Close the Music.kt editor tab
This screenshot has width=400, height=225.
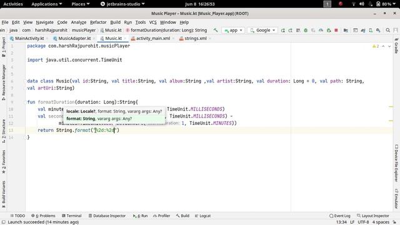pyautogui.click(x=125, y=39)
